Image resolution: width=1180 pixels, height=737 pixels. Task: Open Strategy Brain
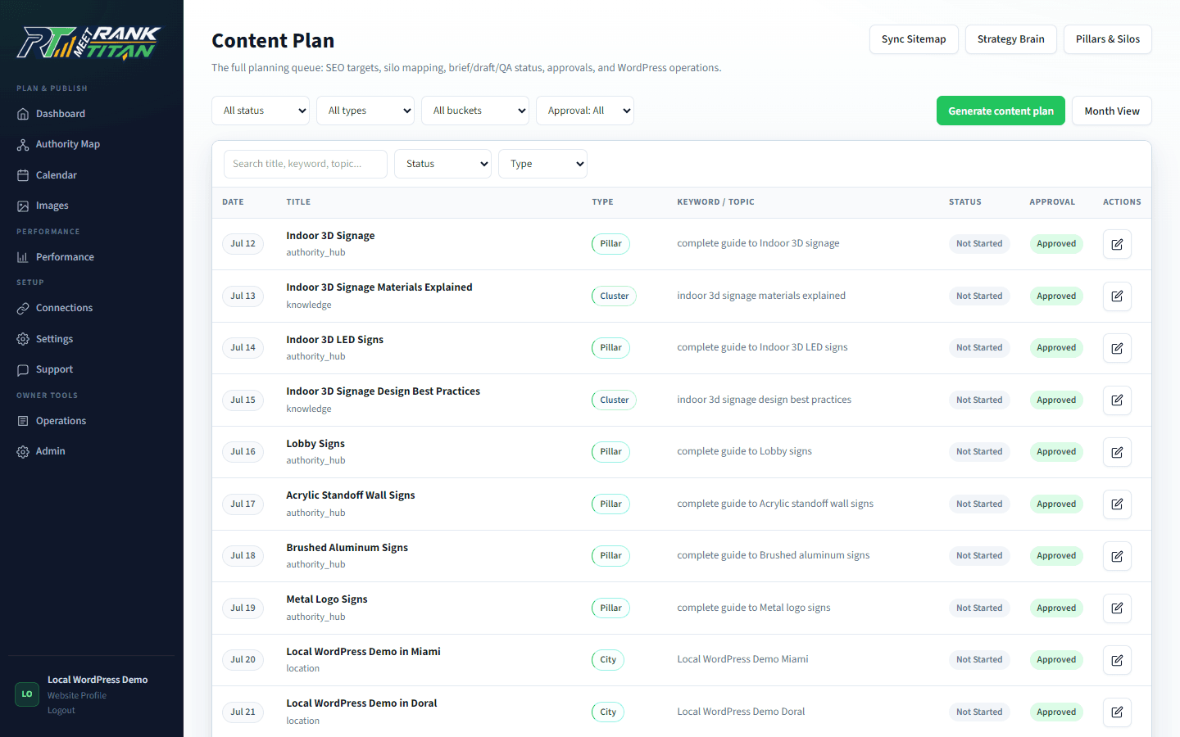click(1010, 39)
